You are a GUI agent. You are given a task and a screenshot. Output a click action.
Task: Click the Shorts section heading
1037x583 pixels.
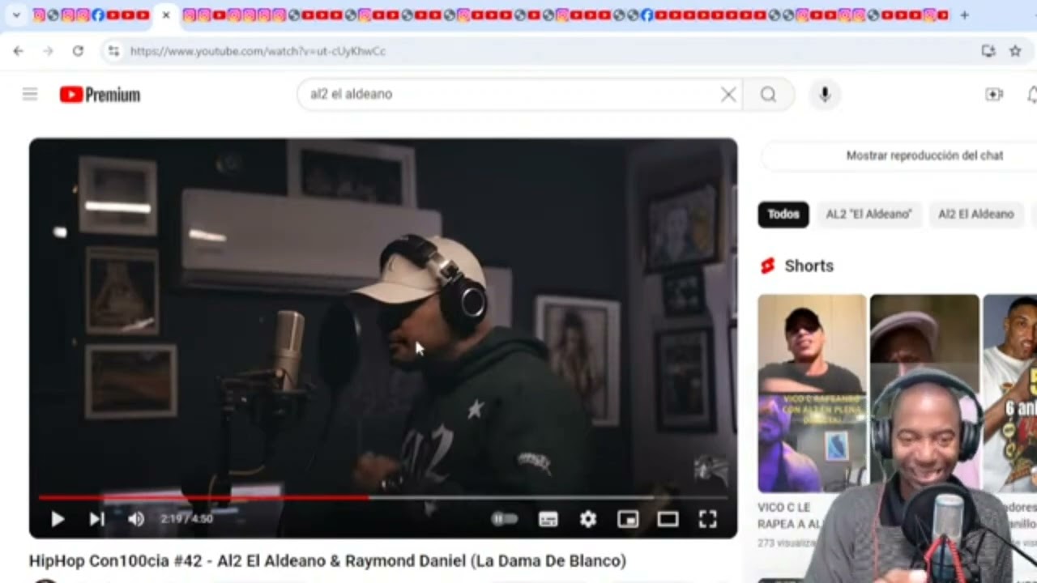point(809,266)
